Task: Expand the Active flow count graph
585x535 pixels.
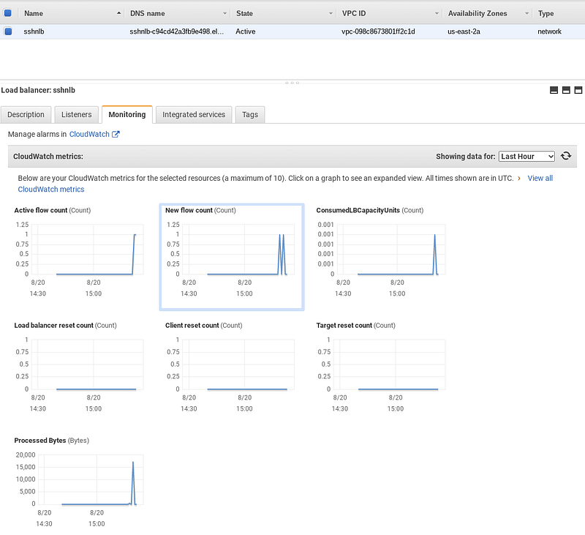Action: coord(80,257)
